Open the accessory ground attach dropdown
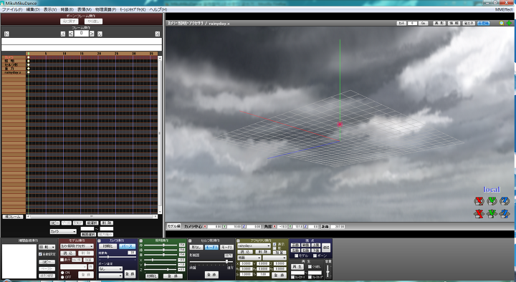 (249, 258)
